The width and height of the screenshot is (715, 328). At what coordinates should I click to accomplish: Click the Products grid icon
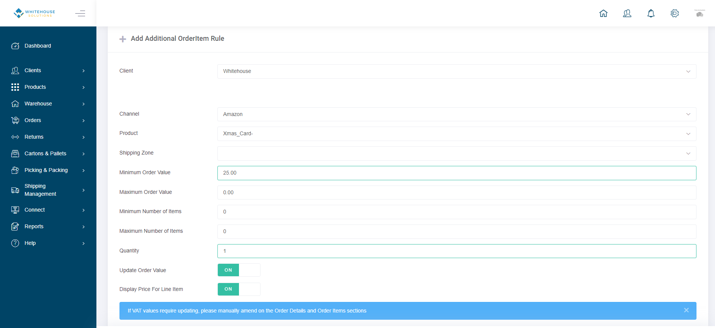(15, 87)
